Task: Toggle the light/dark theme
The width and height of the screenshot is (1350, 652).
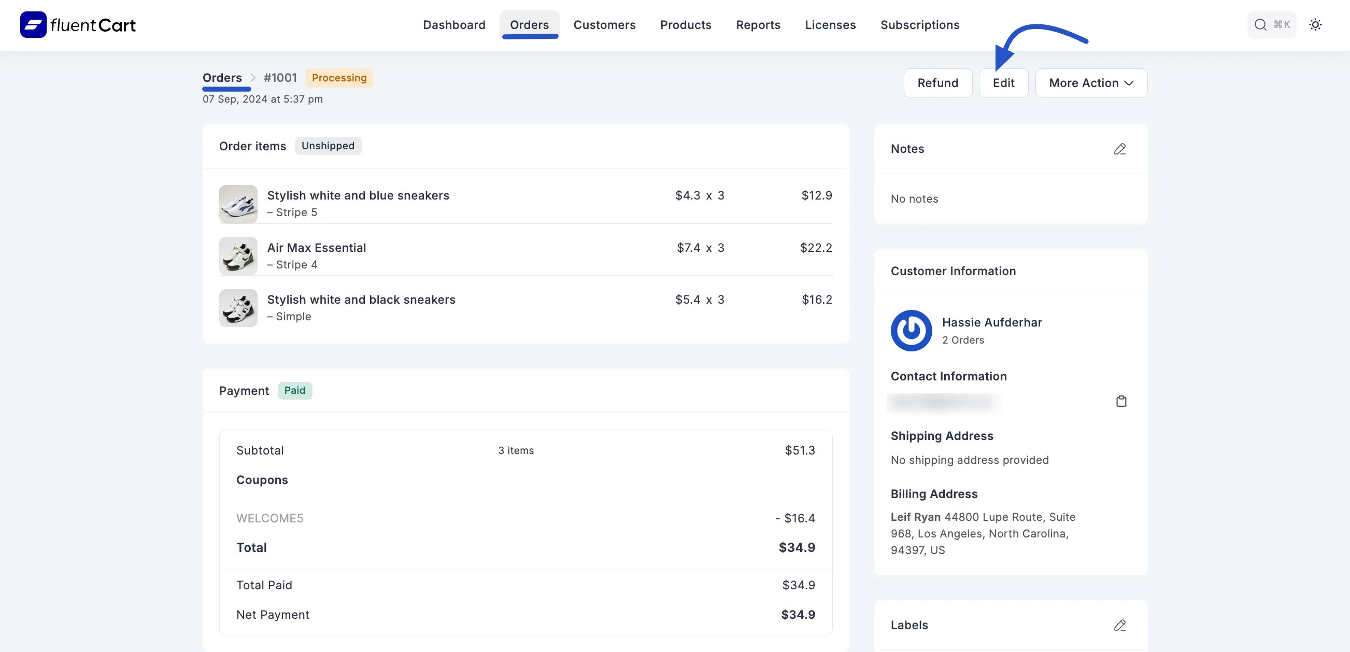Action: pyautogui.click(x=1316, y=24)
